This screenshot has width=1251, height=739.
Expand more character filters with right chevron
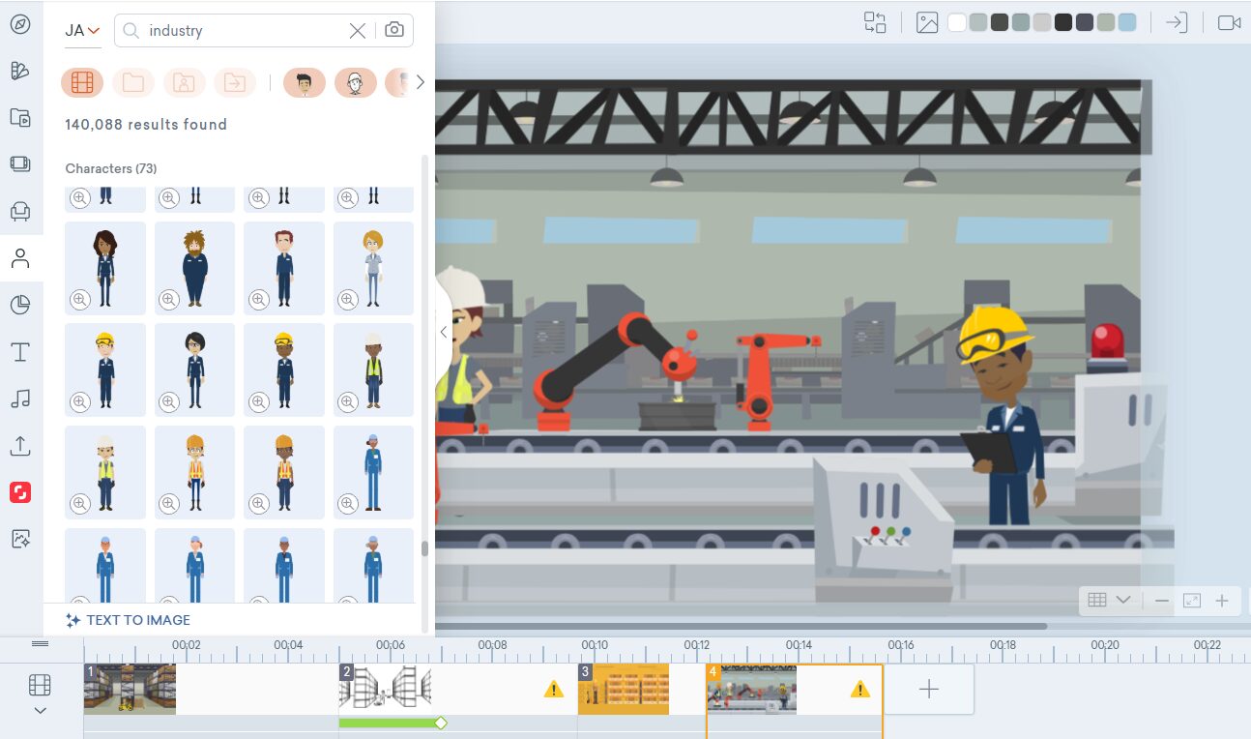[420, 83]
